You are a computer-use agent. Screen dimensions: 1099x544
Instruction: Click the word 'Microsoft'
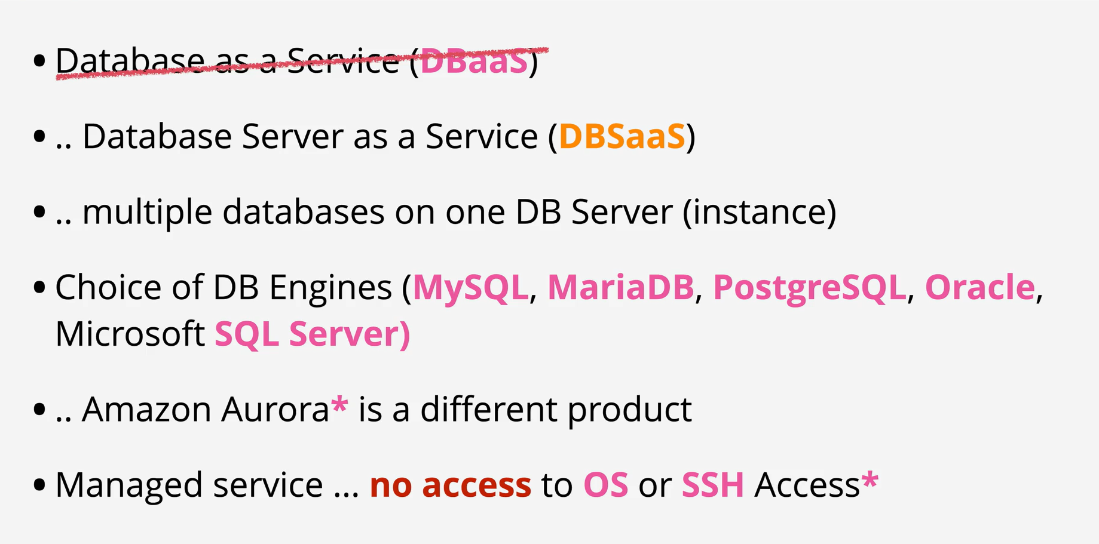130,334
